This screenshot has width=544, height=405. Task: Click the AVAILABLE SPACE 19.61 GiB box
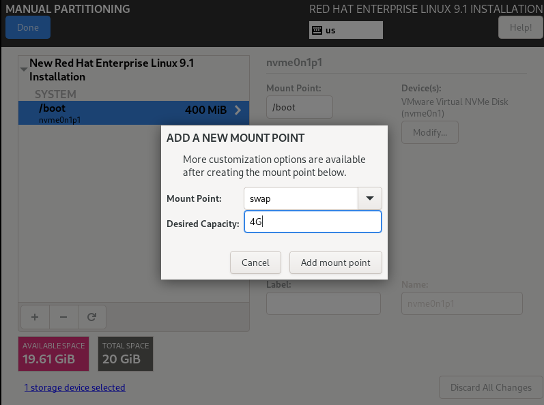53,354
